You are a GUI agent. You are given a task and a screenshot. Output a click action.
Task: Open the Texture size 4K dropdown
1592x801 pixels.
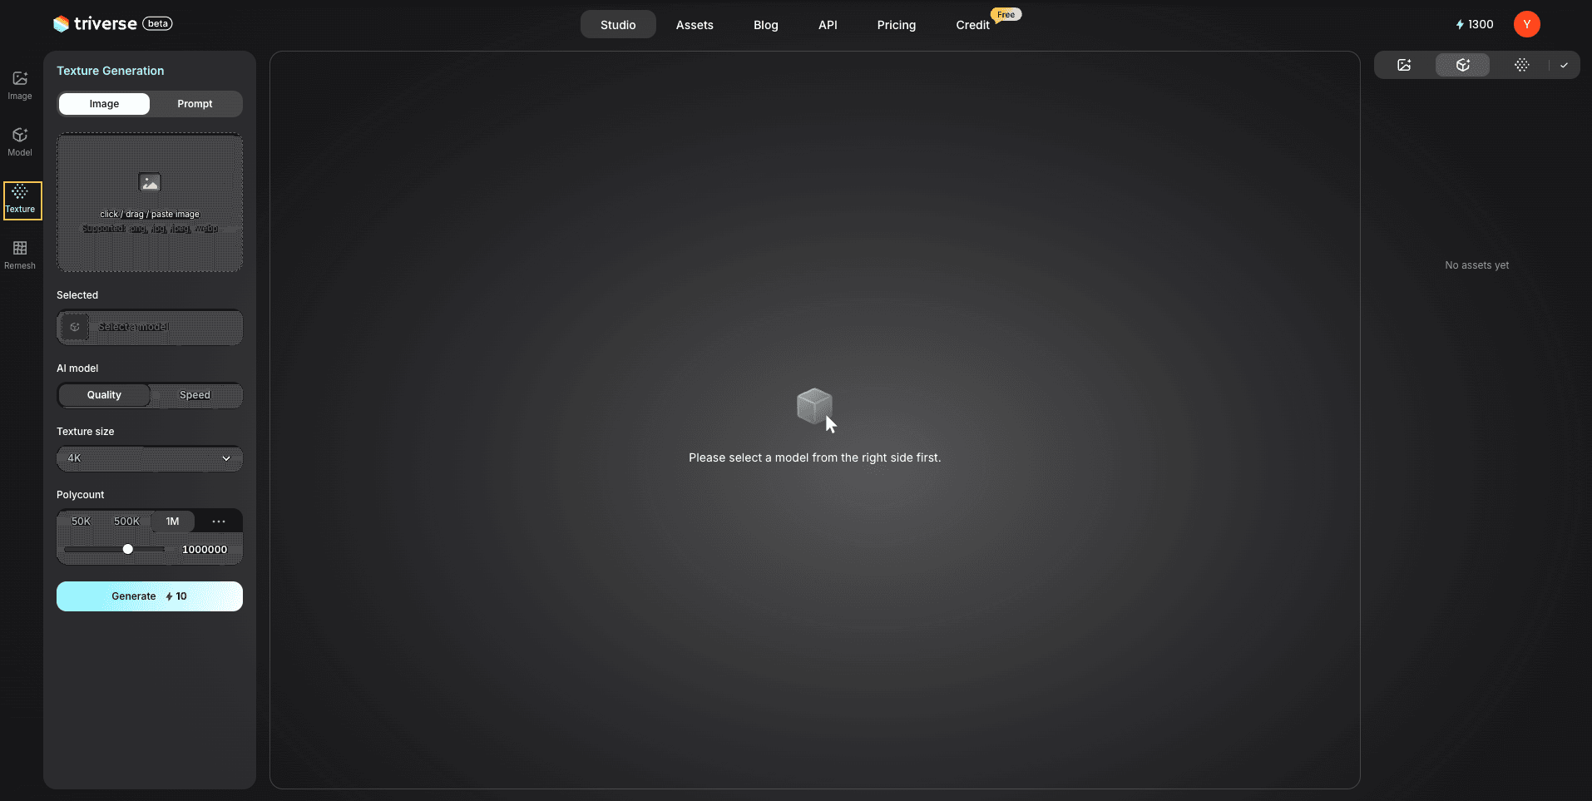(x=150, y=458)
